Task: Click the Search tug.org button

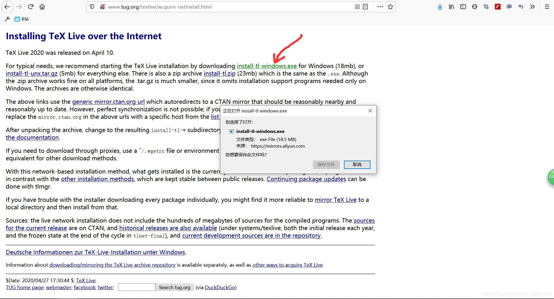Action: pyautogui.click(x=175, y=287)
